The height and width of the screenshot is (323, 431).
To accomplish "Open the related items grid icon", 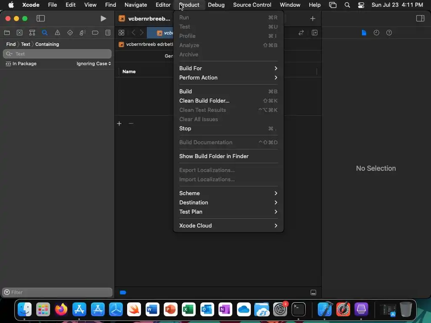I will (x=122, y=33).
